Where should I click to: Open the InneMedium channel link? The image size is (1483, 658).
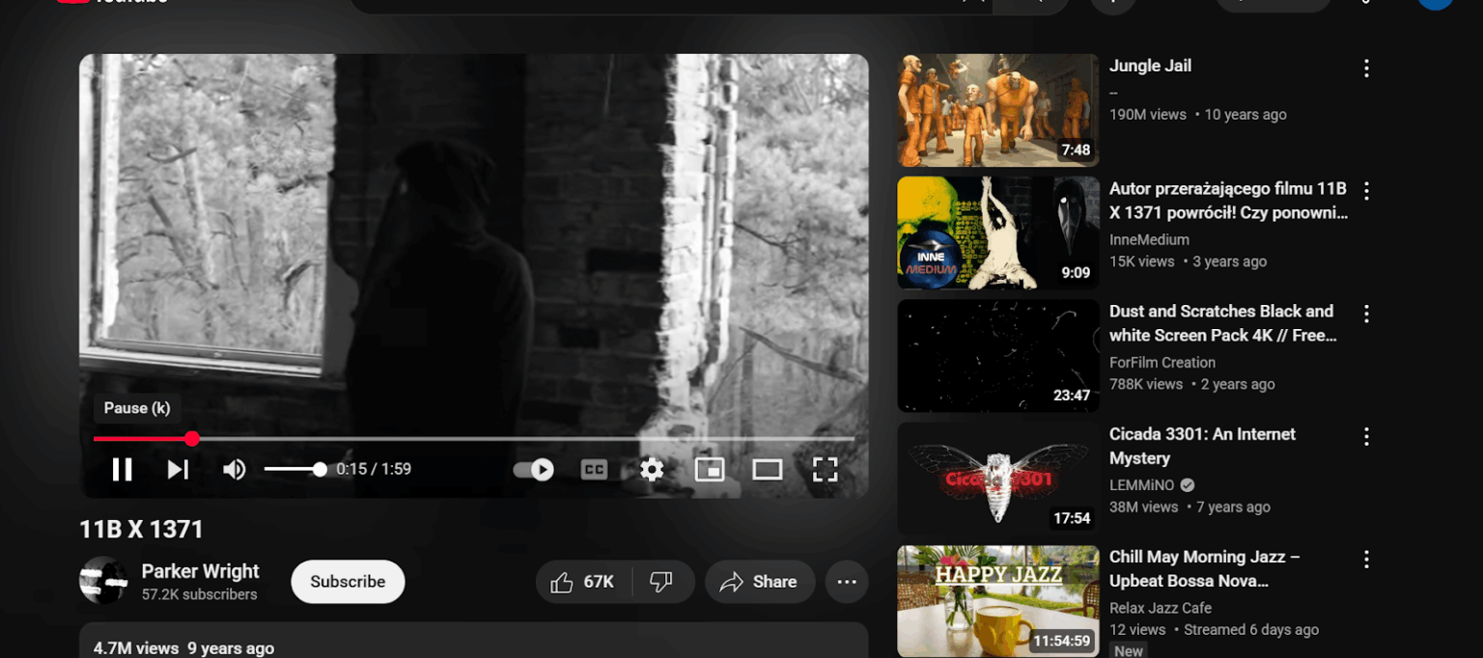click(1149, 239)
